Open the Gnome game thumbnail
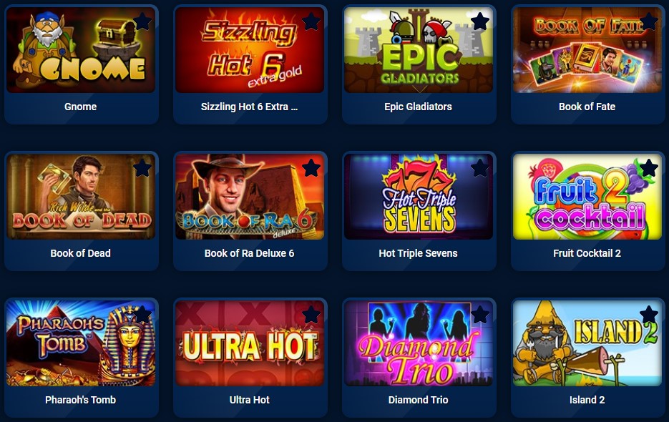 coord(81,50)
